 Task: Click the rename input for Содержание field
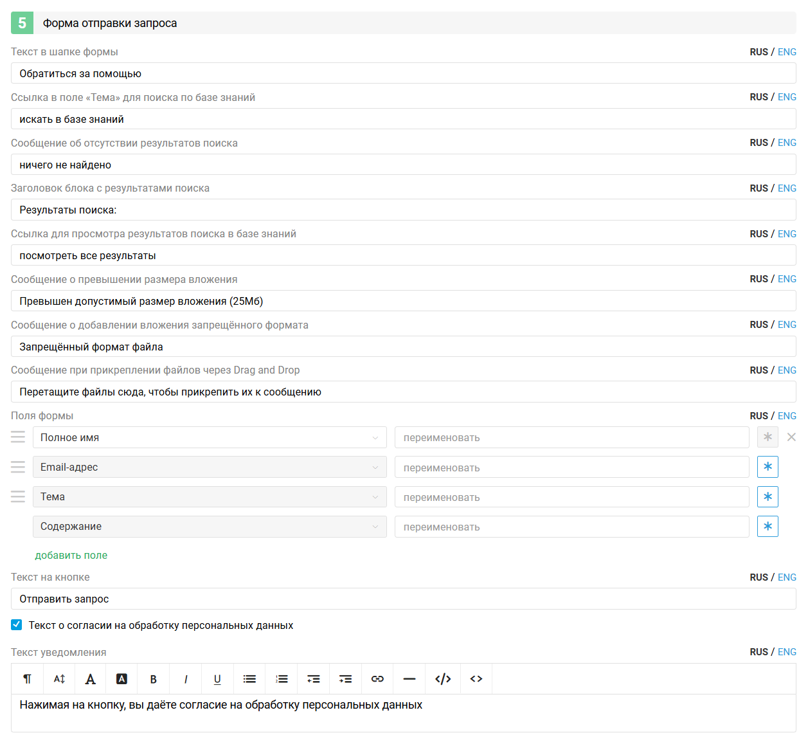coord(571,527)
